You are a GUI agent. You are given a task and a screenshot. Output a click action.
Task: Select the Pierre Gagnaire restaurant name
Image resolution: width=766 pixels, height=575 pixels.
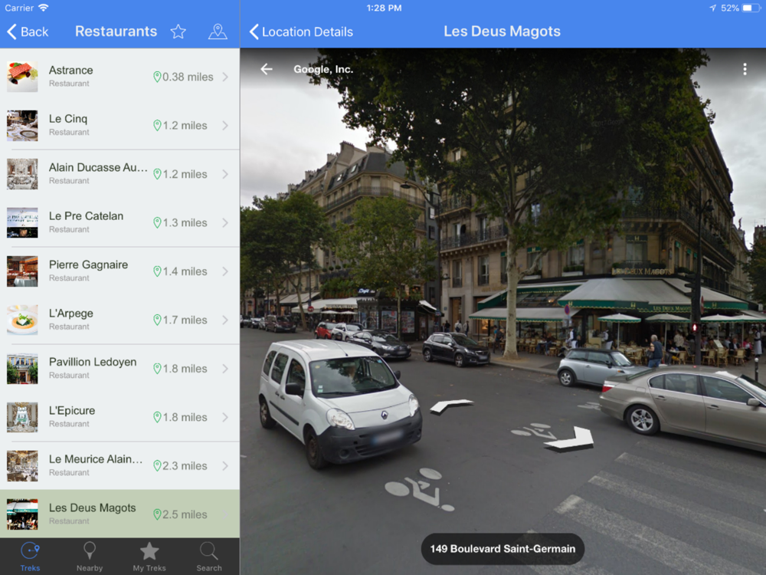88,265
